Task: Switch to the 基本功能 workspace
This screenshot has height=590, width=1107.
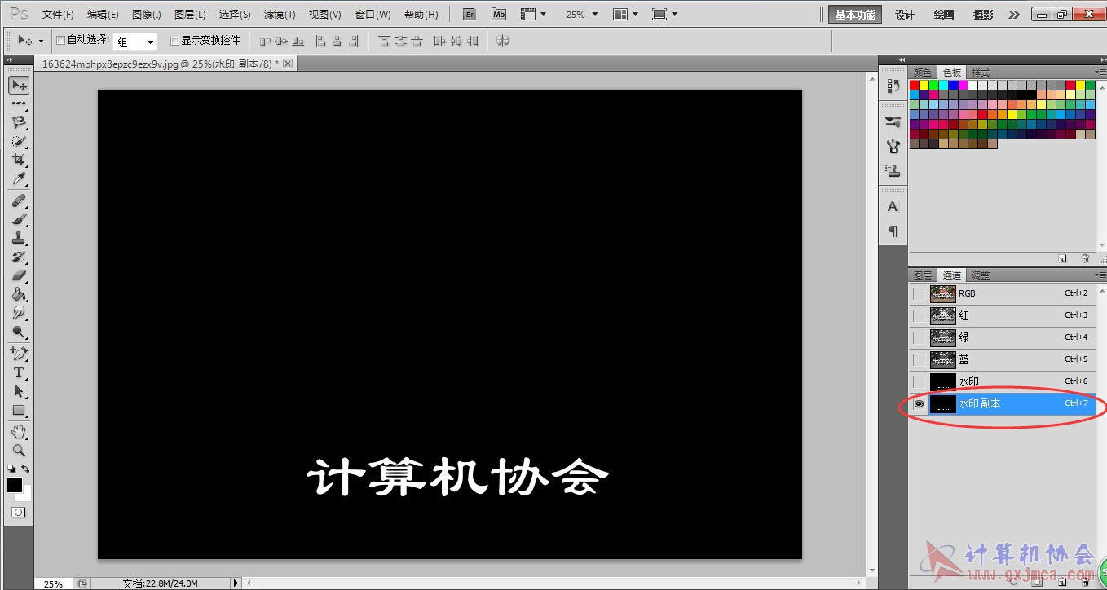Action: [855, 15]
